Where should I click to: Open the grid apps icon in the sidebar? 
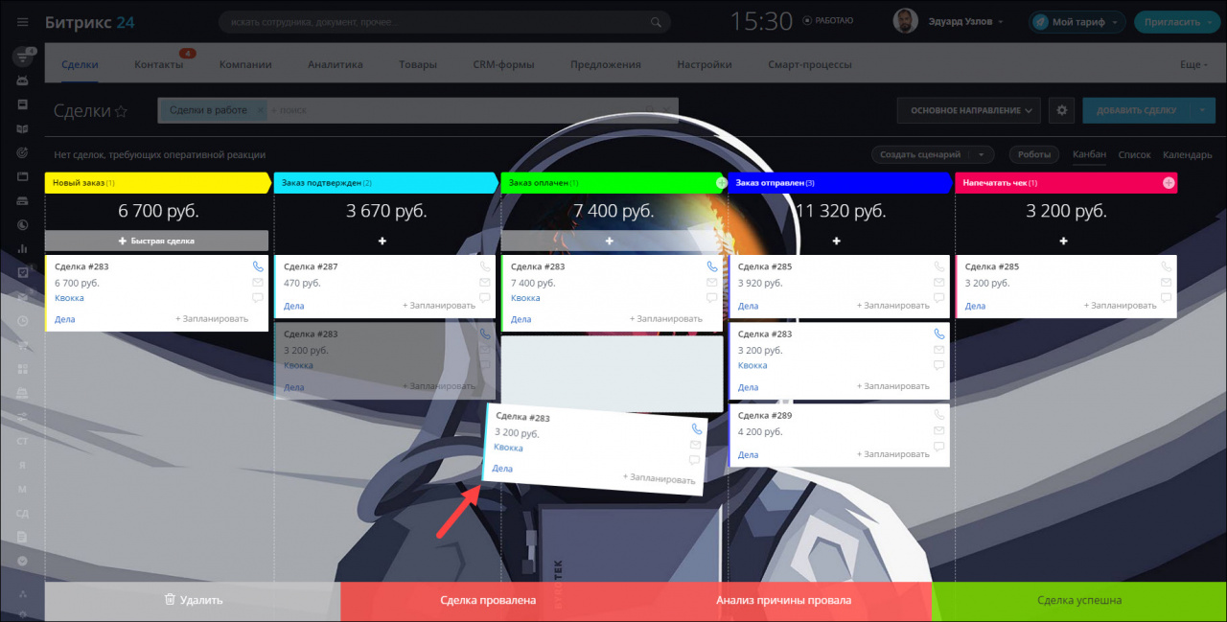(x=22, y=369)
